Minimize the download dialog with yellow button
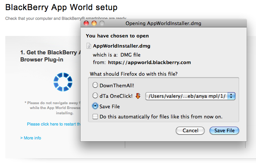The height and width of the screenshot is (166, 256). (x=94, y=23)
